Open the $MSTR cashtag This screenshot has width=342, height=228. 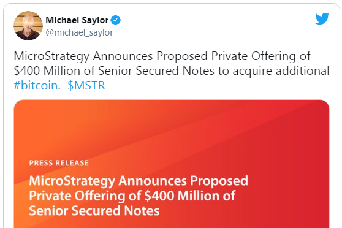click(x=86, y=85)
